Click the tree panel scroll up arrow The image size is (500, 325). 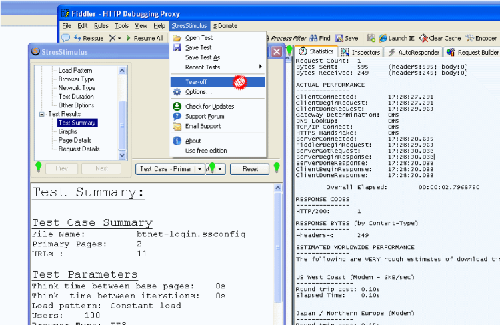pyautogui.click(x=122, y=71)
